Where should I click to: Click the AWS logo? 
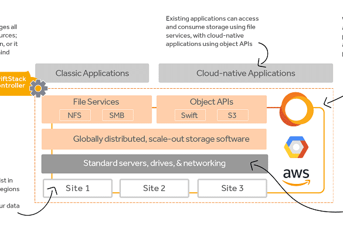[x=296, y=177]
